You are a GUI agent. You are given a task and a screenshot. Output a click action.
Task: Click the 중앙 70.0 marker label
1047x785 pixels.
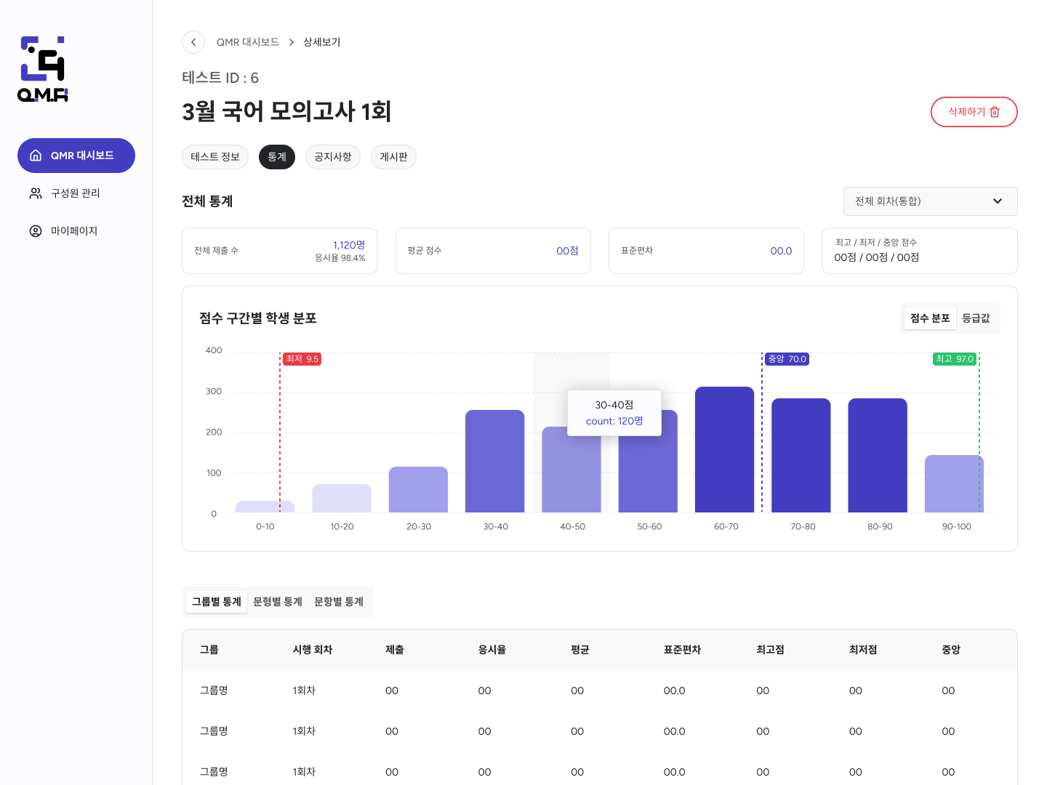(787, 359)
